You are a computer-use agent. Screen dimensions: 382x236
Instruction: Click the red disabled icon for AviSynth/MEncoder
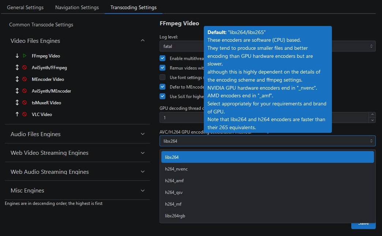pos(25,91)
